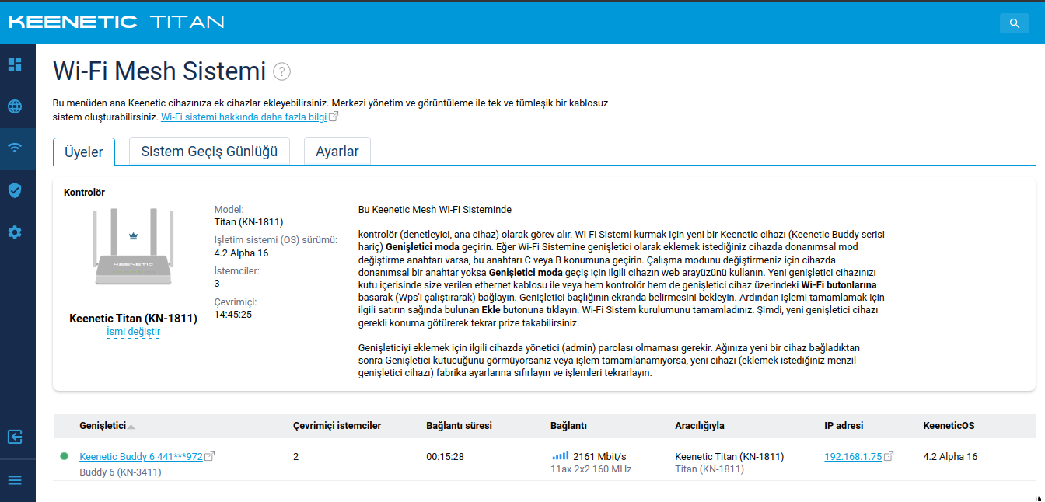Open the search button in header
Viewport: 1045px width, 502px height.
(1014, 23)
